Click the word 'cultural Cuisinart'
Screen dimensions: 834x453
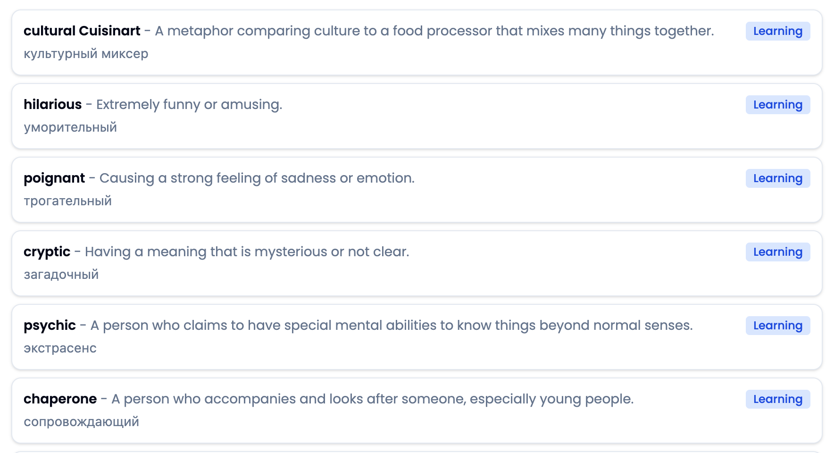[x=82, y=31]
